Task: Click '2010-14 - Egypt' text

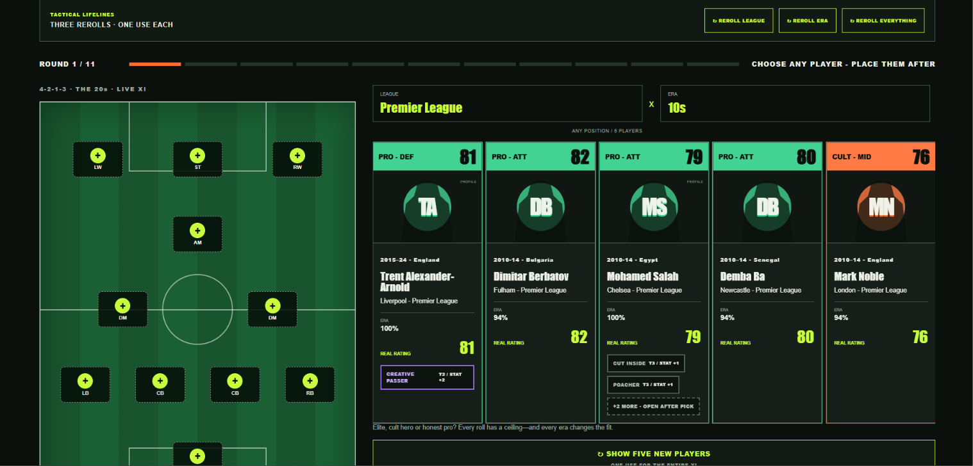Action: point(634,260)
